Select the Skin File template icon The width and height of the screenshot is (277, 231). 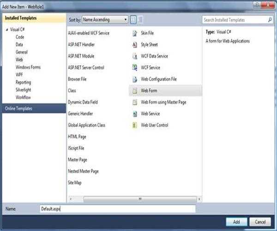(135, 33)
